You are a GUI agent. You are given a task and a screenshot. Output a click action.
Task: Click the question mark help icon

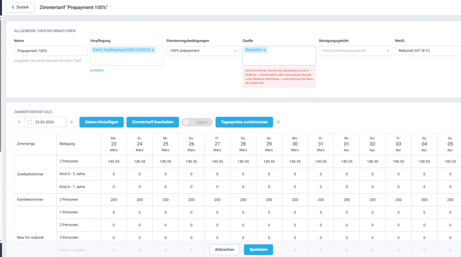click(x=278, y=122)
